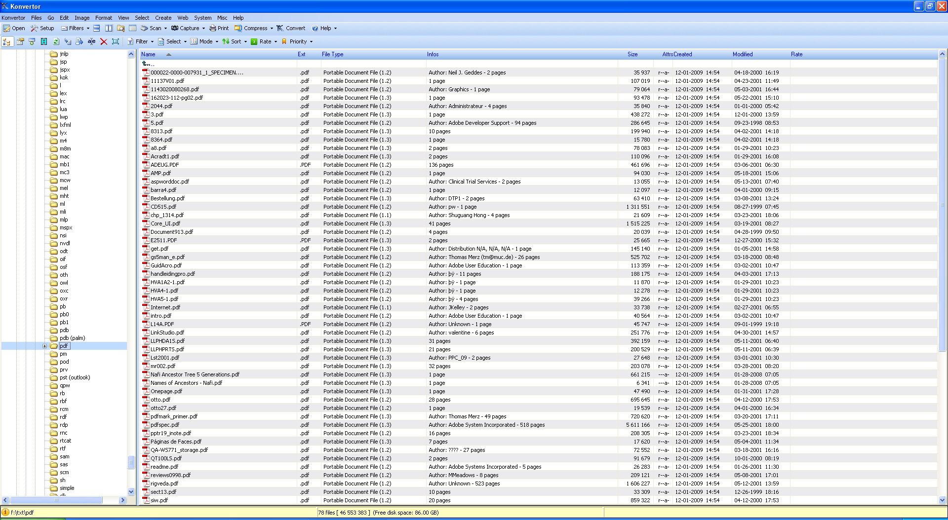Click the red X delete icon
Image resolution: width=948 pixels, height=520 pixels.
104,41
